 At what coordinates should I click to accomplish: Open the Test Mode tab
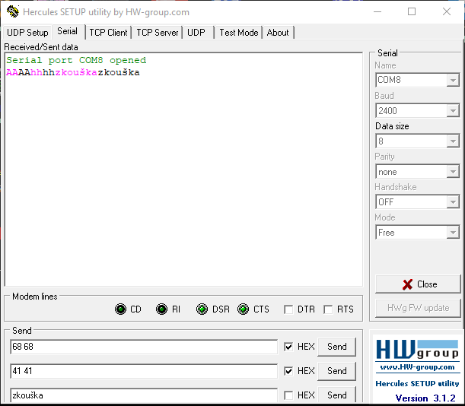[x=238, y=33]
